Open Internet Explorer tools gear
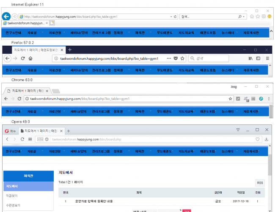This screenshot has width=275, height=212. tap(264, 17)
